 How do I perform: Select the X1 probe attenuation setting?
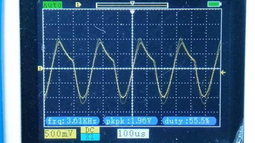pos(90,137)
